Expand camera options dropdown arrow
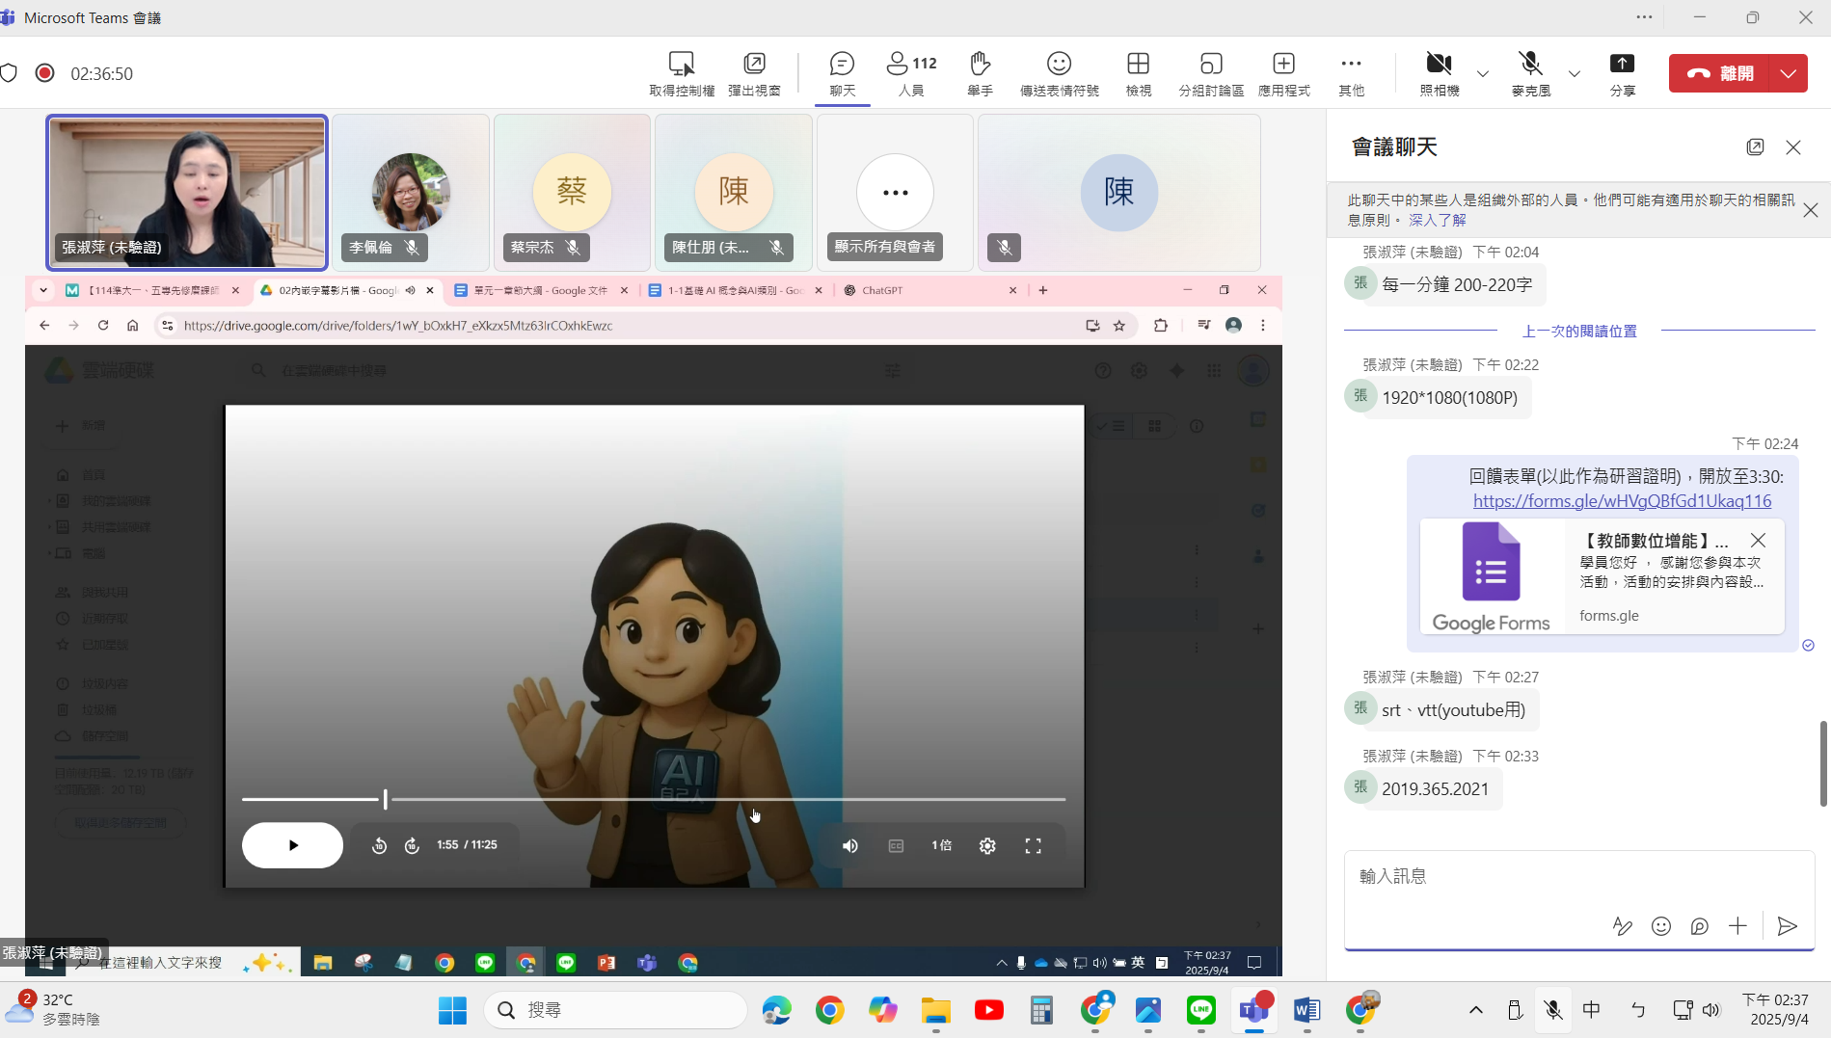Image resolution: width=1831 pixels, height=1038 pixels. pos(1483,73)
